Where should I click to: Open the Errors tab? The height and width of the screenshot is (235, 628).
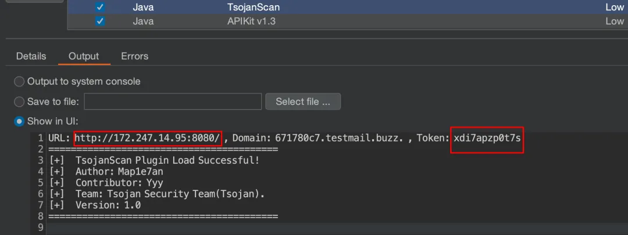[x=134, y=56]
